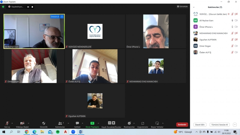Toggle microphone icon for Ömer iPhone'u in list
The width and height of the screenshot is (240, 135).
point(232,27)
